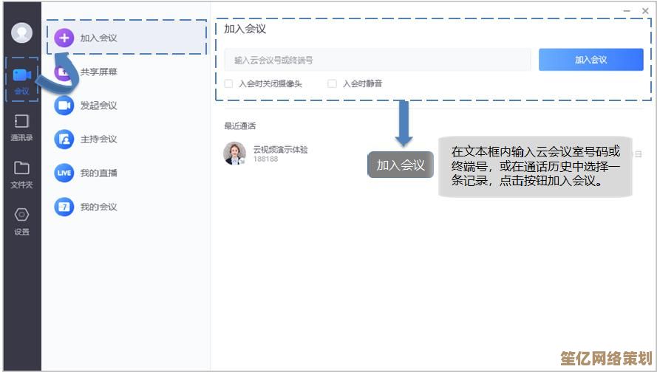Viewport: 657px width, 372px height.
Task: Click the number 188188 under recent call
Action: (265, 159)
